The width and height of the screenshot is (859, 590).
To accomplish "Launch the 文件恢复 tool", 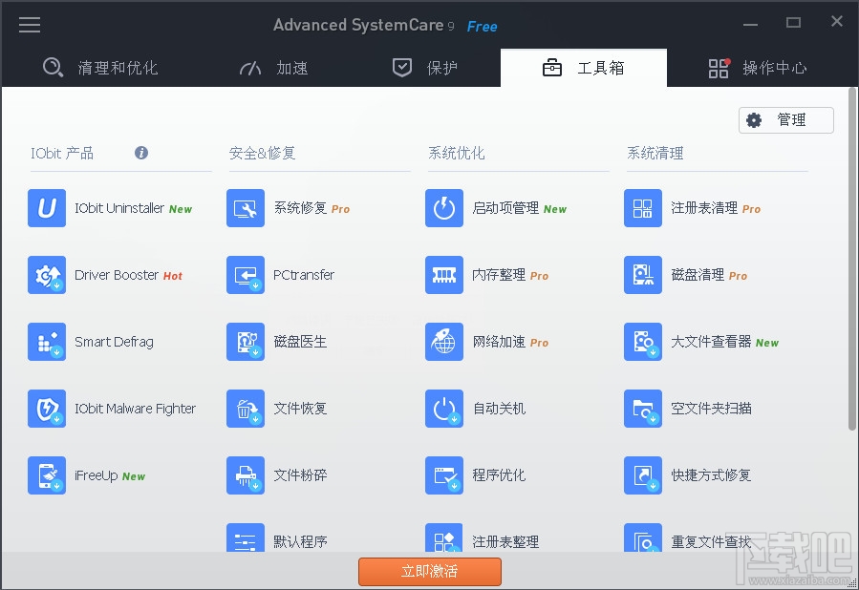I will [296, 409].
